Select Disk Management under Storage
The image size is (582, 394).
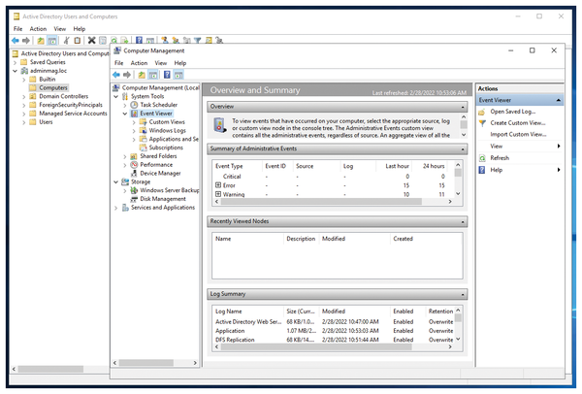tap(163, 199)
